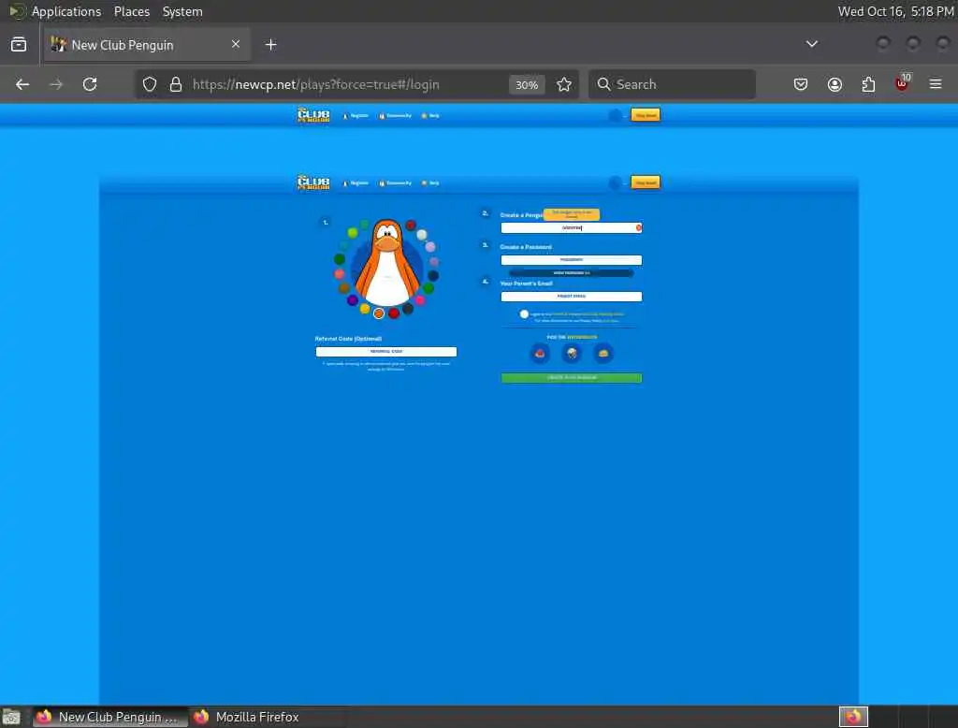Open Register link in upper header
Image resolution: width=958 pixels, height=728 pixels.
(356, 115)
